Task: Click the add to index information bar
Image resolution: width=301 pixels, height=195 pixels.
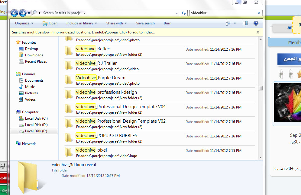Action: click(83, 32)
